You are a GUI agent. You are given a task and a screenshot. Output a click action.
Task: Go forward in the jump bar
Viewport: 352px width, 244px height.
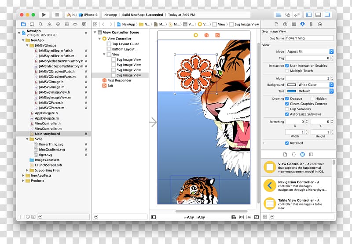pos(111,24)
